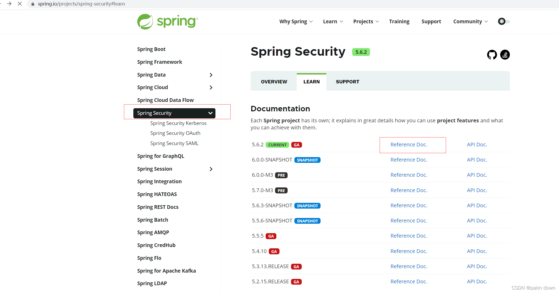Viewport: 559px width, 293px height.
Task: Open Spring Security OAuth subproject
Action: click(x=175, y=133)
